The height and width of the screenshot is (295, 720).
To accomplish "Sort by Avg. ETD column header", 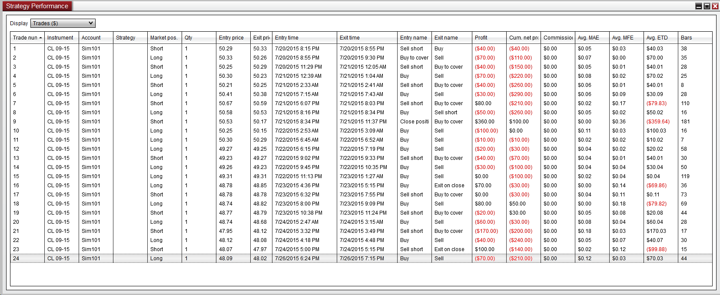I will 661,38.
